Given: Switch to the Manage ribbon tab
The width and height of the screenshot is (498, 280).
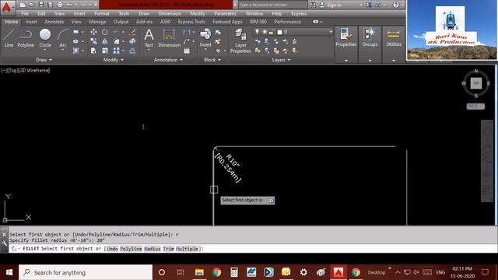Looking at the screenshot, I should tap(97, 22).
